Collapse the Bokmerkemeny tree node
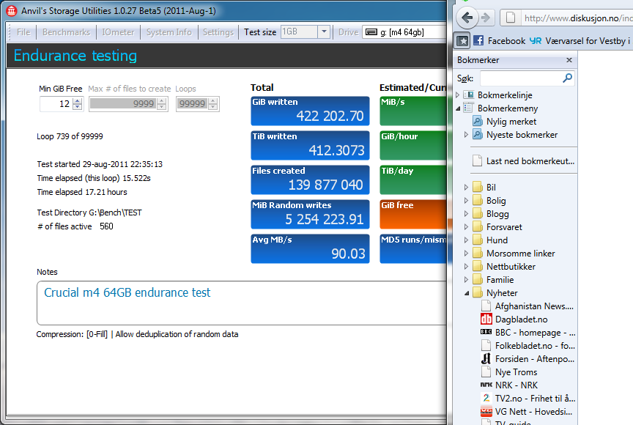Screen dimensions: 633x425 click(458, 108)
